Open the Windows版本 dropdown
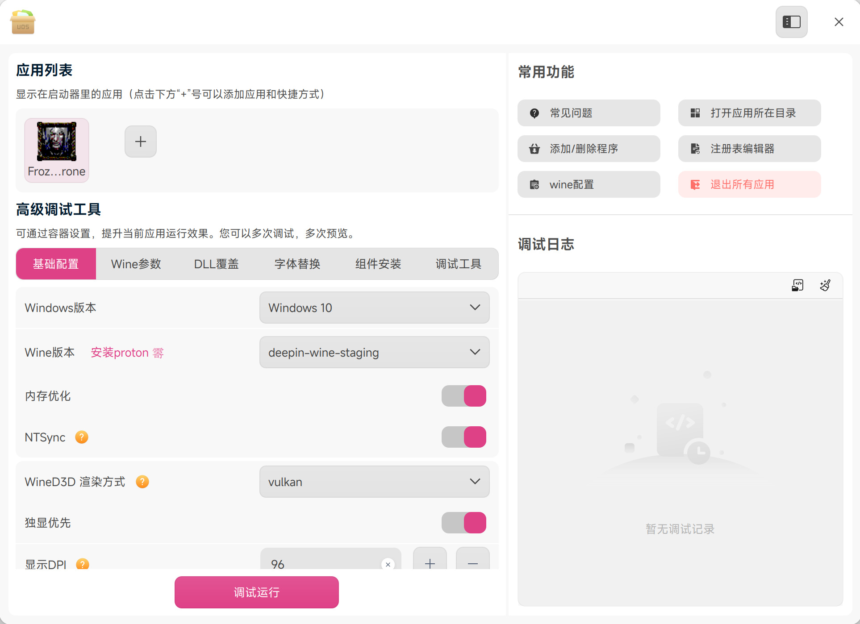The width and height of the screenshot is (860, 624). tap(374, 308)
